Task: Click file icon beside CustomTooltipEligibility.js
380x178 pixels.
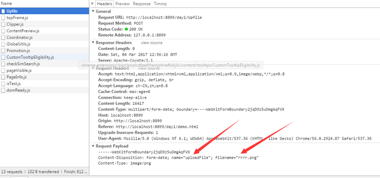Action: [3, 57]
